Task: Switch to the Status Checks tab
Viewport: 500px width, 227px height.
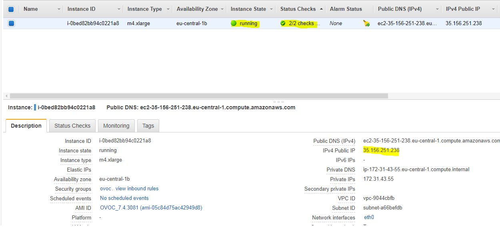Action: pos(72,126)
